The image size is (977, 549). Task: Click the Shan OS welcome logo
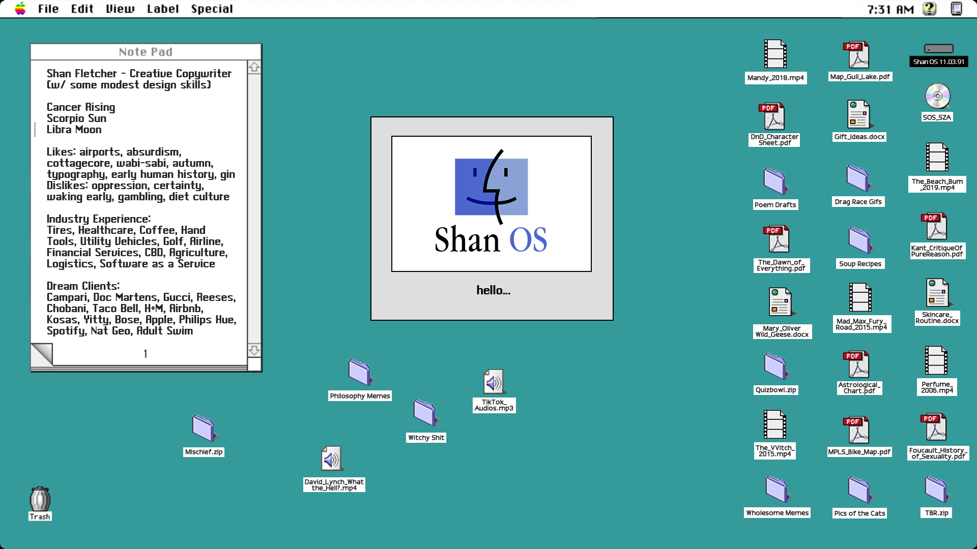point(492,203)
